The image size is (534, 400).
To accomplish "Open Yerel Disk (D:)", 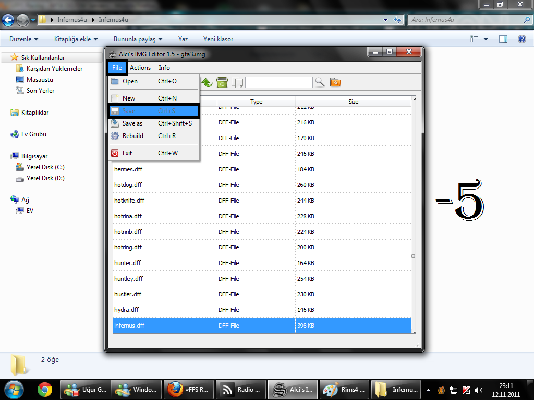I will click(45, 178).
